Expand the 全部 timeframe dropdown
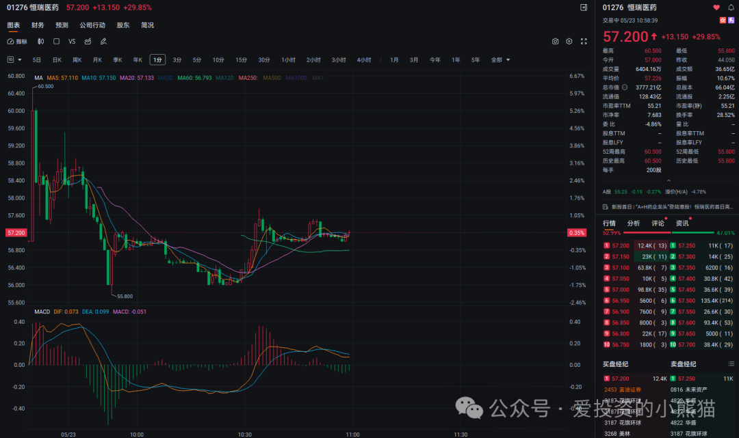Image resolution: width=739 pixels, height=438 pixels. (500, 59)
